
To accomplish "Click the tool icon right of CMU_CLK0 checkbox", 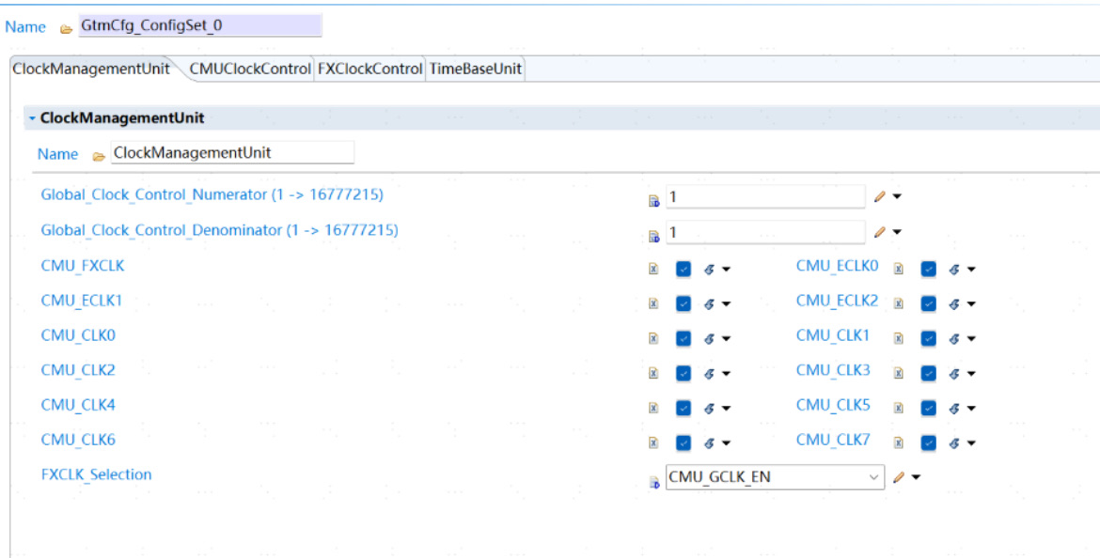I will (709, 339).
